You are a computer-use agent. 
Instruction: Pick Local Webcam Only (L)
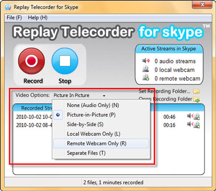pos(101,134)
